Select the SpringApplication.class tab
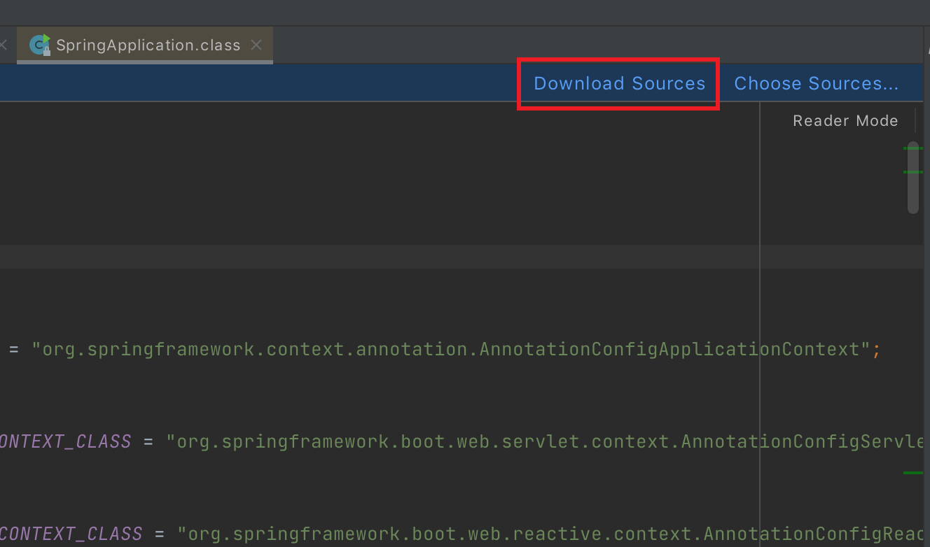Screen dimensions: 930x547 click(x=145, y=45)
